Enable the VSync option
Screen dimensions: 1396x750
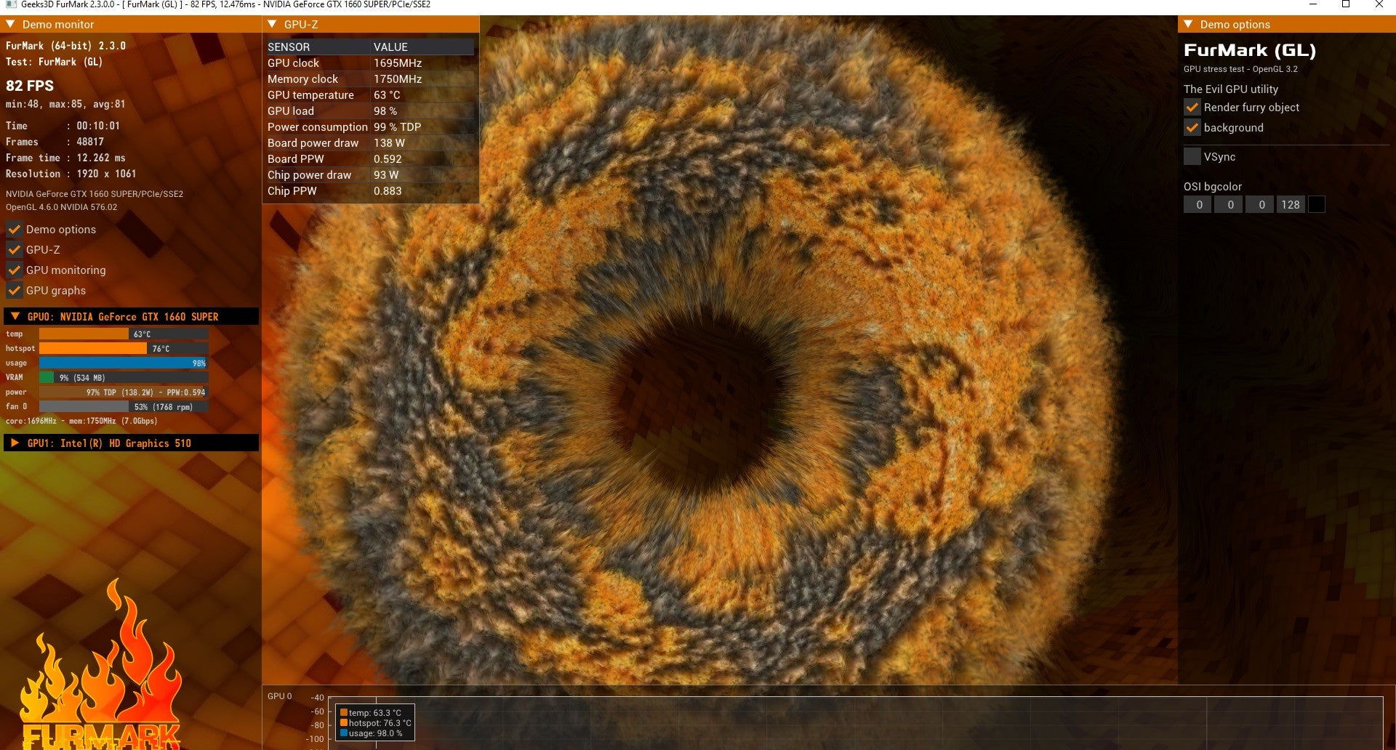1192,157
